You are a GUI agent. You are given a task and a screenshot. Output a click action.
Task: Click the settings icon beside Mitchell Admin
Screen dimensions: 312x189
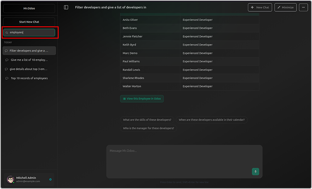tap(50, 179)
